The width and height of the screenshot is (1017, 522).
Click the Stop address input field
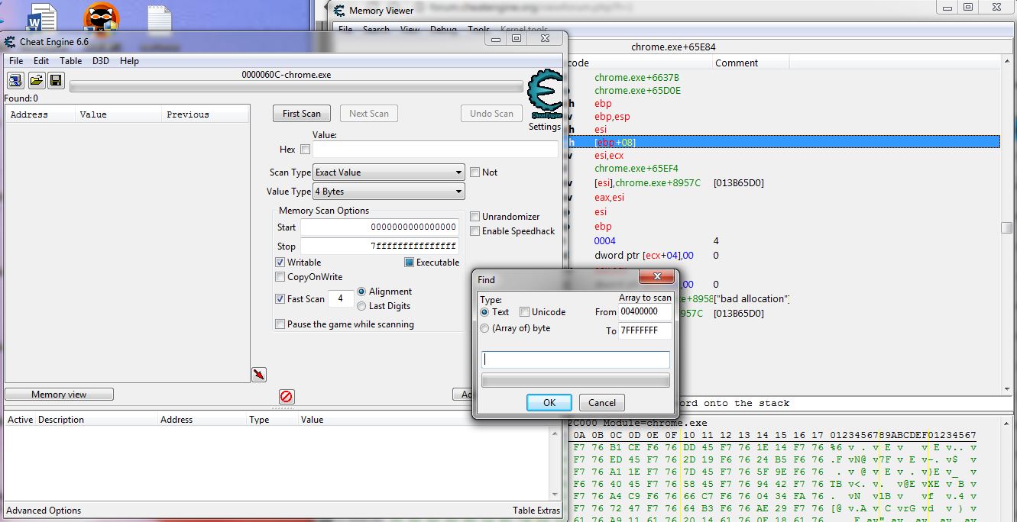point(380,246)
